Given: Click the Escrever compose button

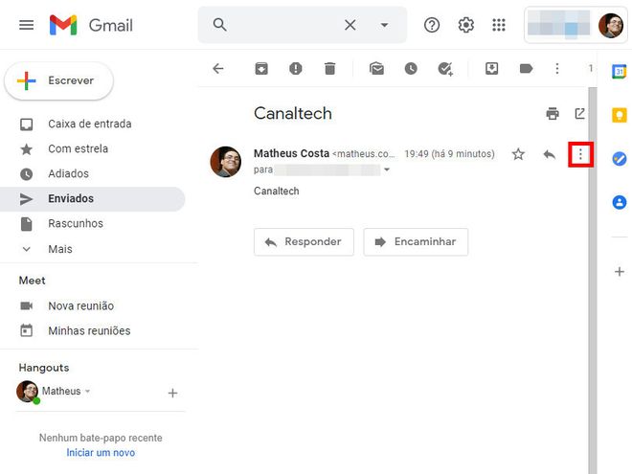Looking at the screenshot, I should [58, 80].
